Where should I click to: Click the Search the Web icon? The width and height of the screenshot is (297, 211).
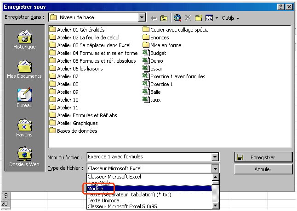tap(177, 18)
